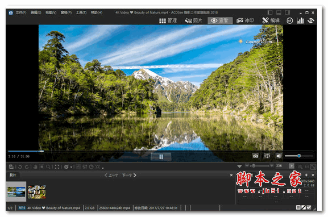Viewport: 328px width, 217px height.
Task: Open the 文件(F) menu
Action: coord(21,12)
